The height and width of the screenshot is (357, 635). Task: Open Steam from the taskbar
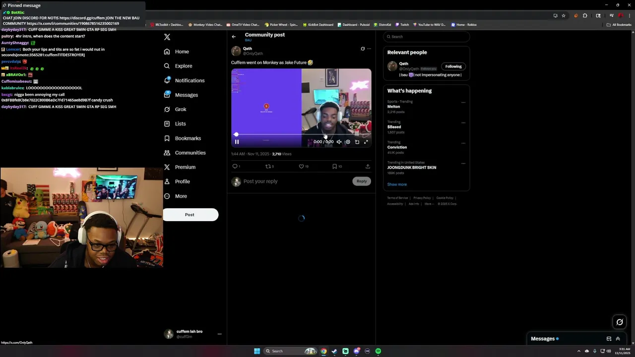[334, 351]
